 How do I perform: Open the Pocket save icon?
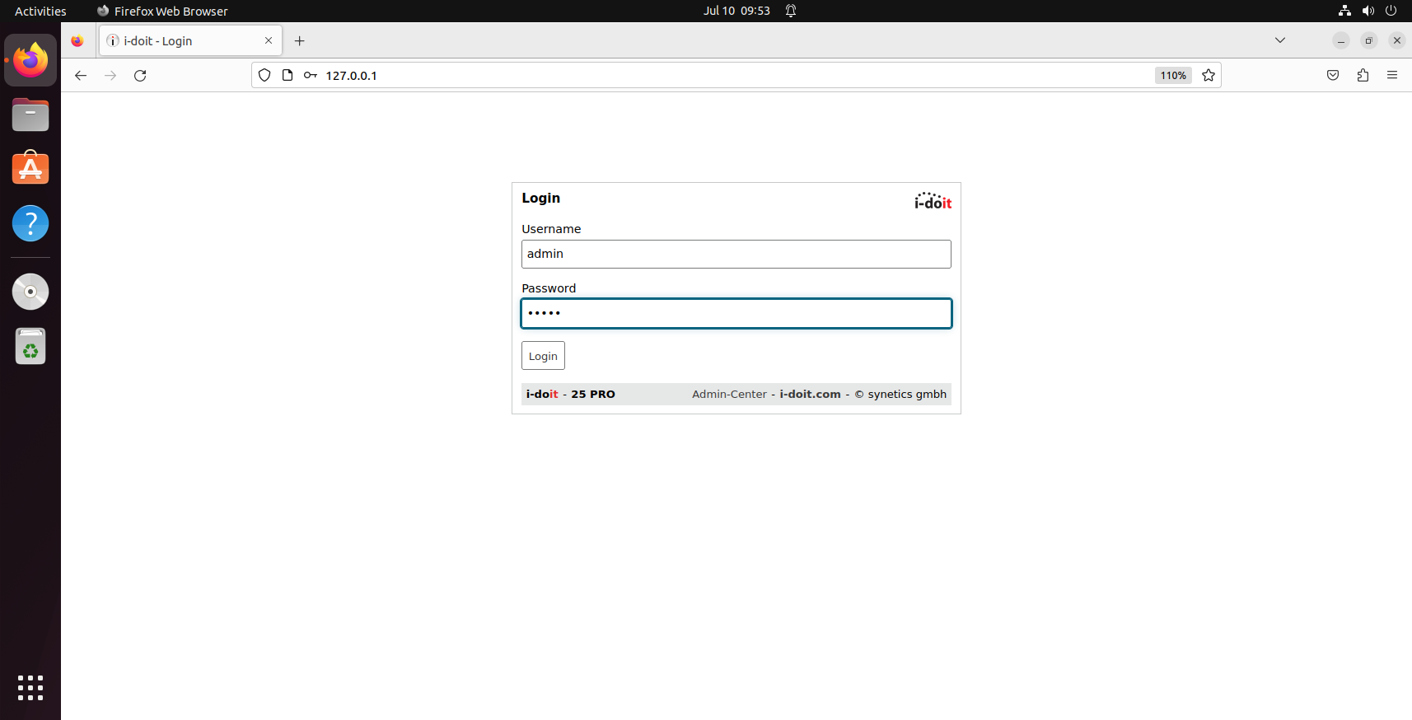1333,75
